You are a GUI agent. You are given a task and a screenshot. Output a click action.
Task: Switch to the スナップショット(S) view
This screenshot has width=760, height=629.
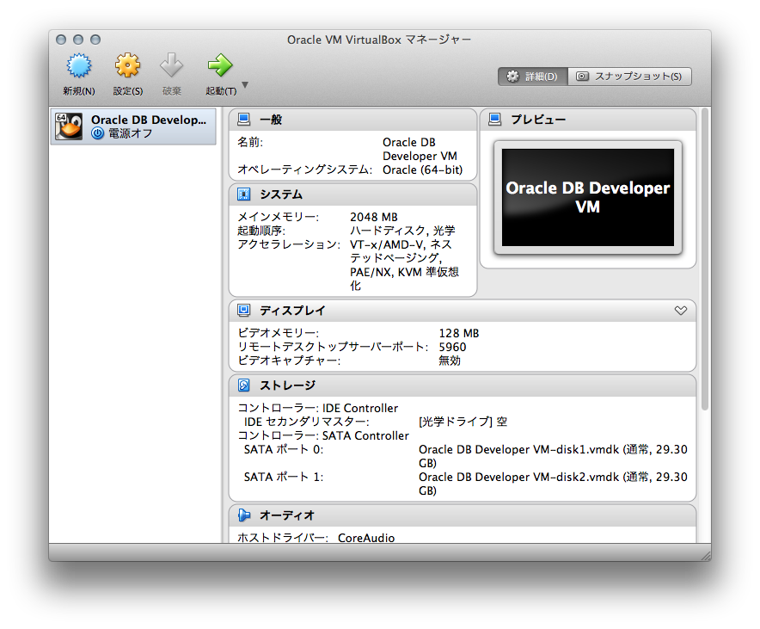pyautogui.click(x=629, y=77)
